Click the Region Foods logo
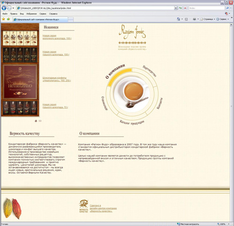Screen dimensions: 234x226 [132, 32]
